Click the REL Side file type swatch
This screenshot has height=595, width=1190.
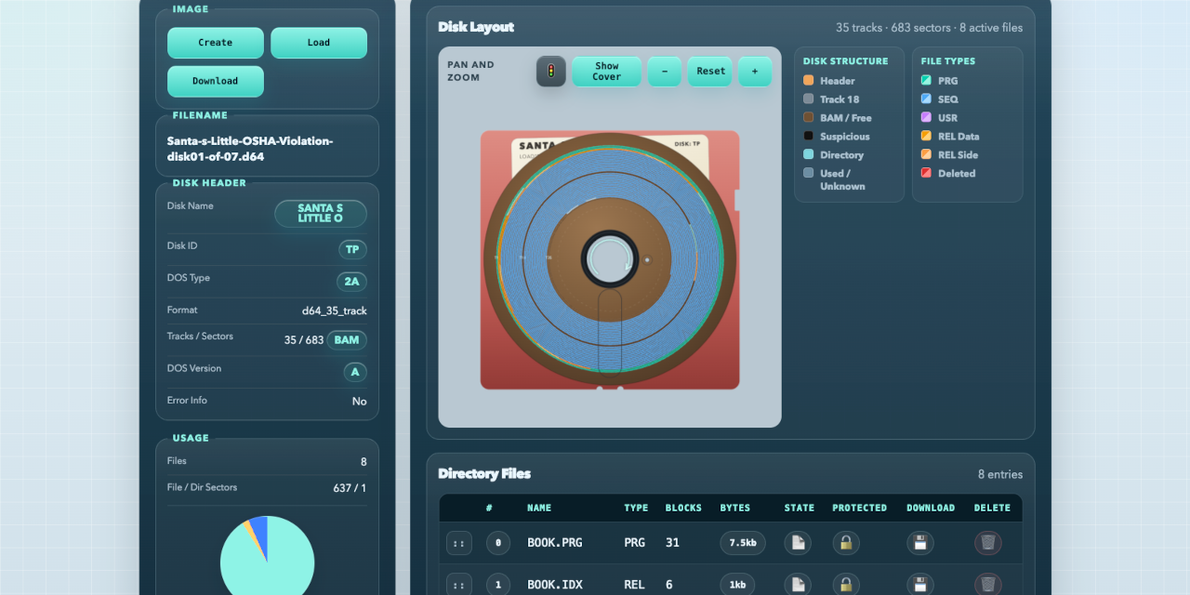click(926, 155)
